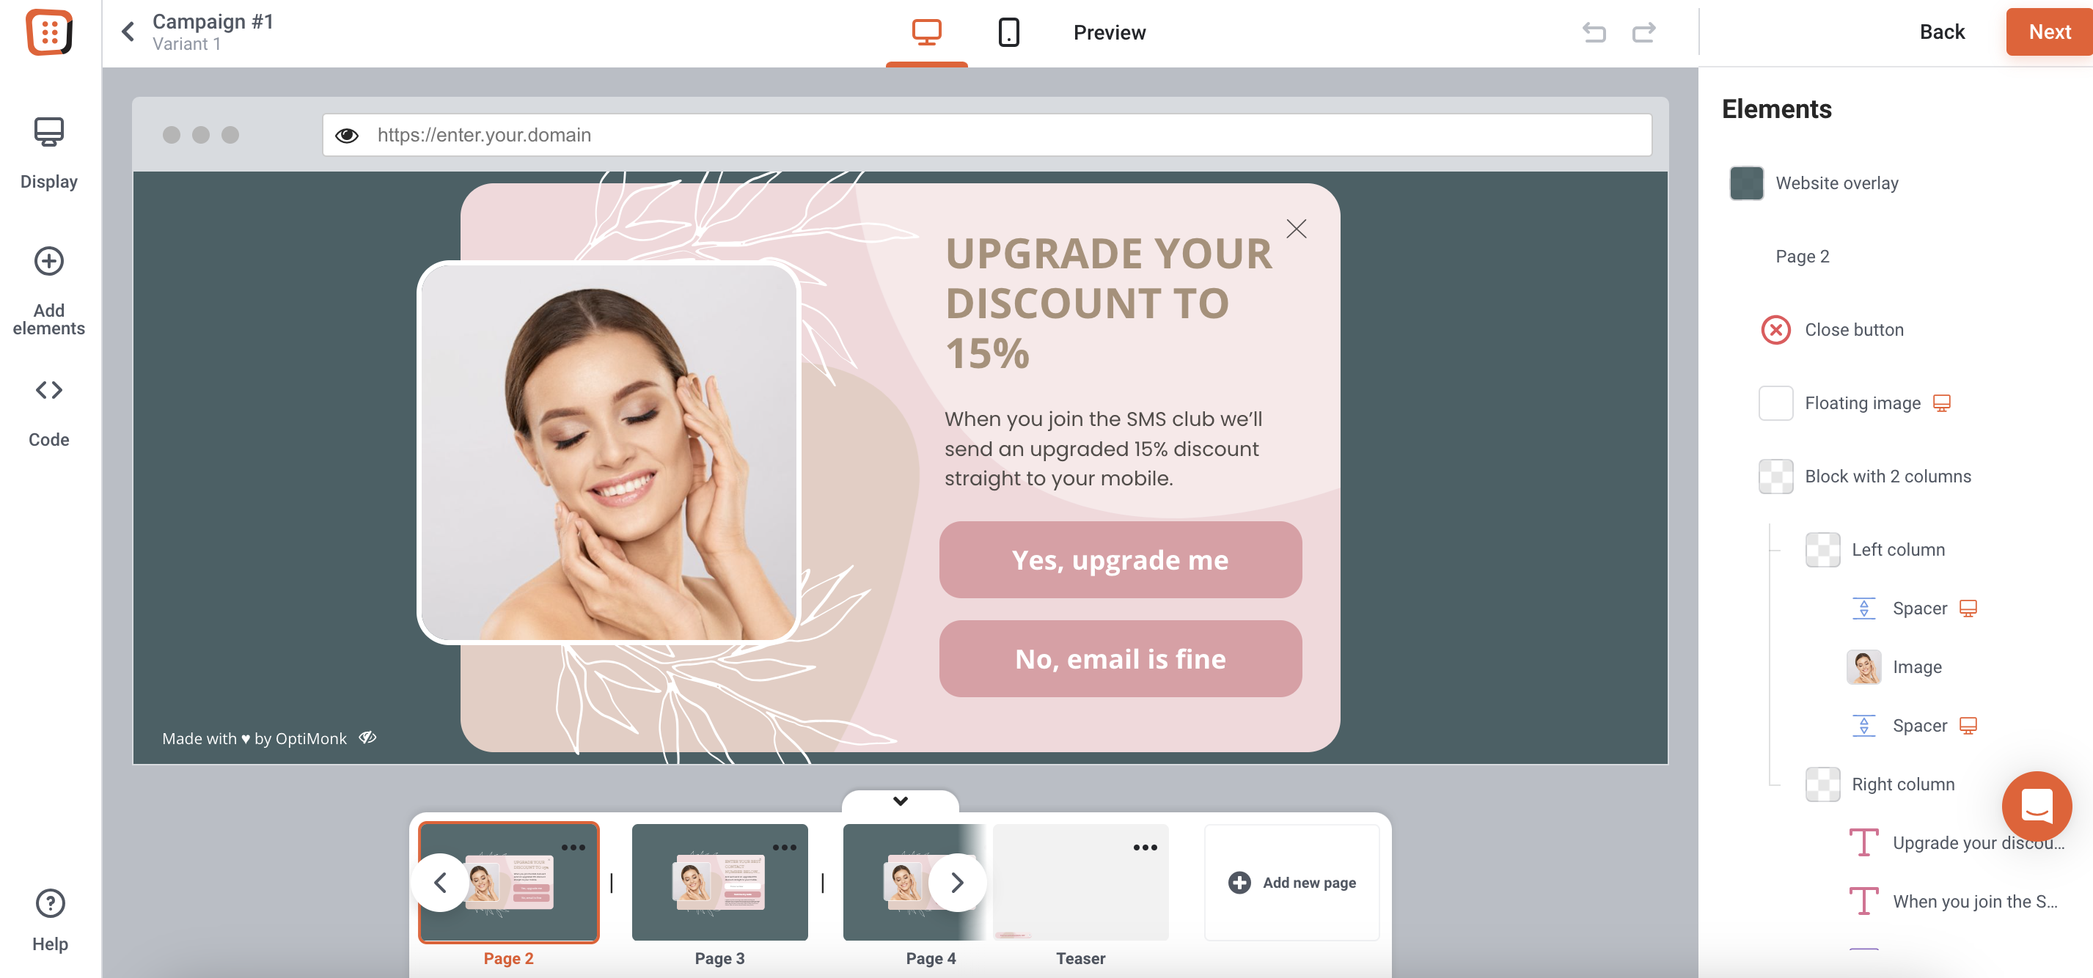The image size is (2093, 978).
Task: Click the Close button element
Action: pos(1854,328)
